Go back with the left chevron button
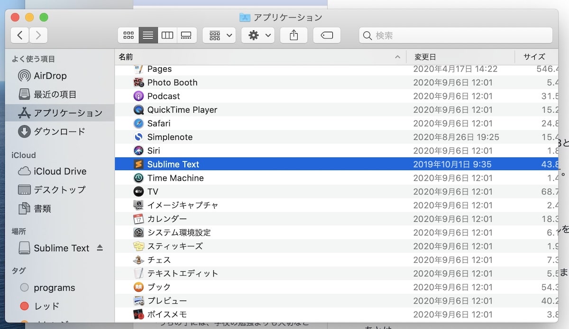 (19, 35)
